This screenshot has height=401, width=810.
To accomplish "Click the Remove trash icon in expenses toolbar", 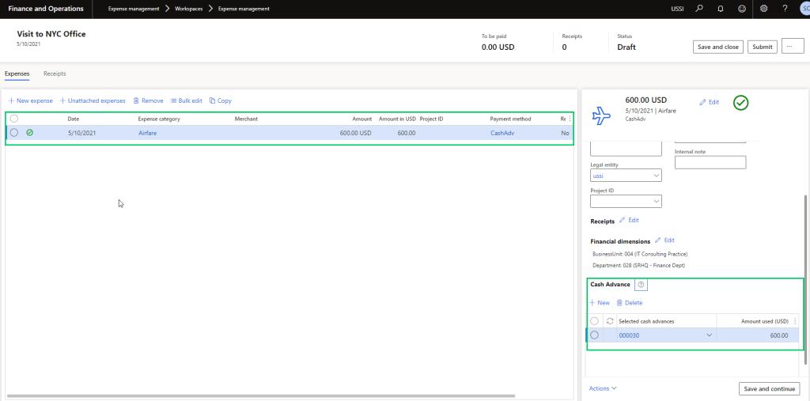I will [137, 101].
